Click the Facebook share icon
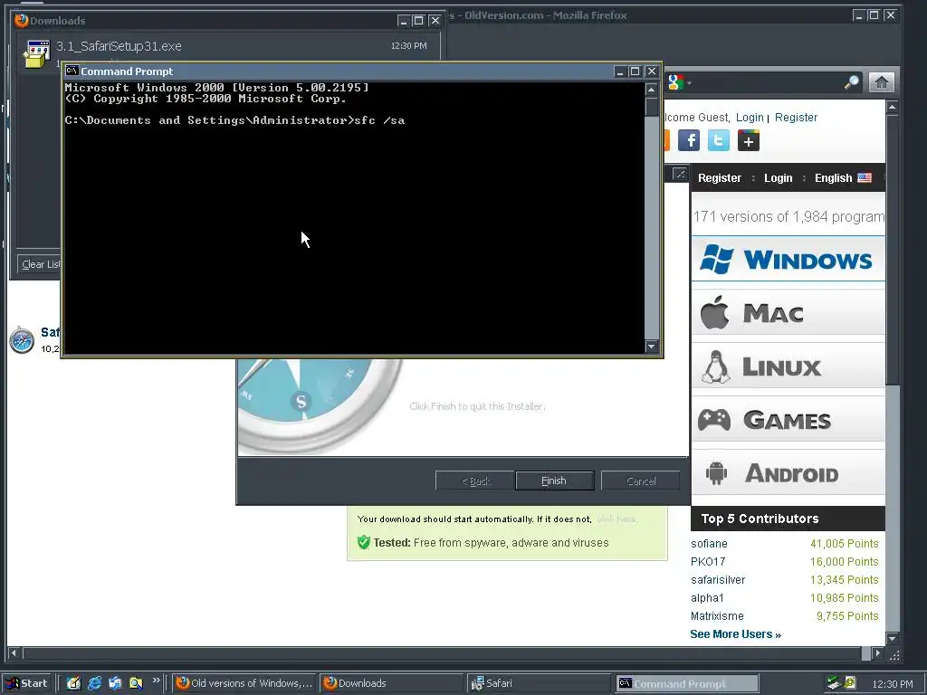927x695 pixels. click(x=689, y=140)
